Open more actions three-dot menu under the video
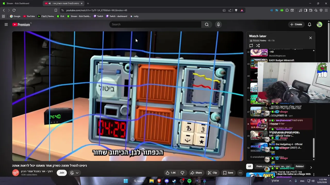The width and height of the screenshot is (330, 185). coord(240,173)
